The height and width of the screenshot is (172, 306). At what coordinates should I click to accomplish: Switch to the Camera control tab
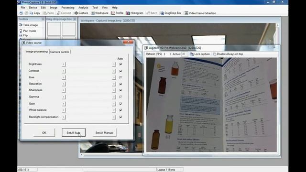[x=59, y=52]
